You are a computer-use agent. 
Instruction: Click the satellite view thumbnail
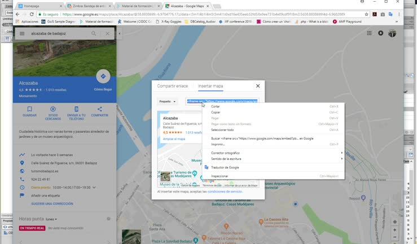coord(131,237)
